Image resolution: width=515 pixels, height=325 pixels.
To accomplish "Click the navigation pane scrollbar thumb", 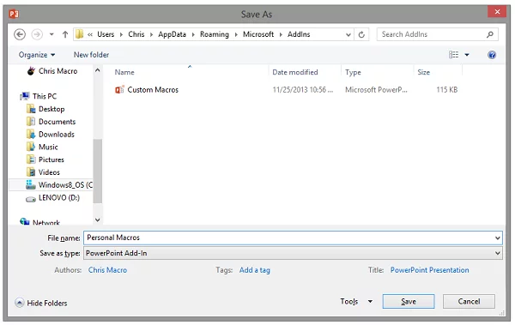I will pos(98,171).
